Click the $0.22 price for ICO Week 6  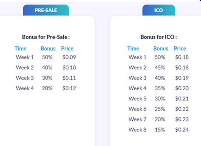pos(182,109)
